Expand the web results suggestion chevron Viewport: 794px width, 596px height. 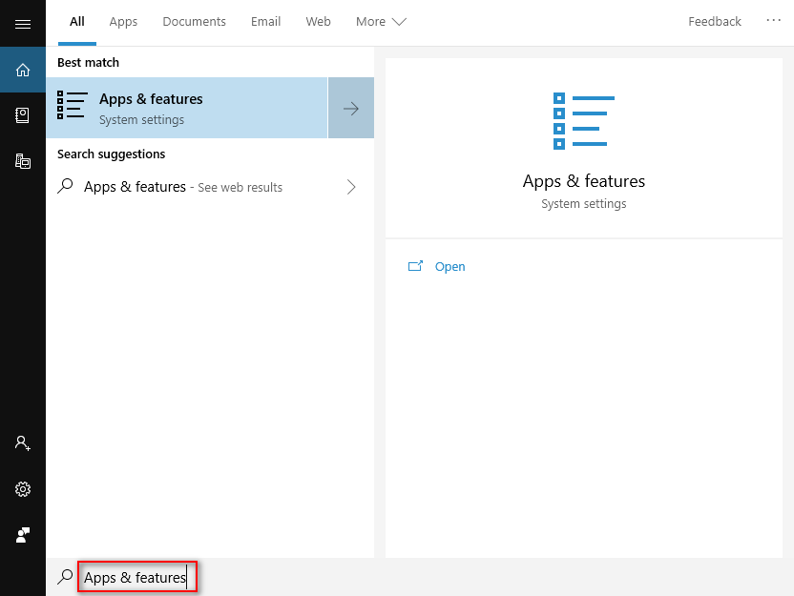(351, 187)
